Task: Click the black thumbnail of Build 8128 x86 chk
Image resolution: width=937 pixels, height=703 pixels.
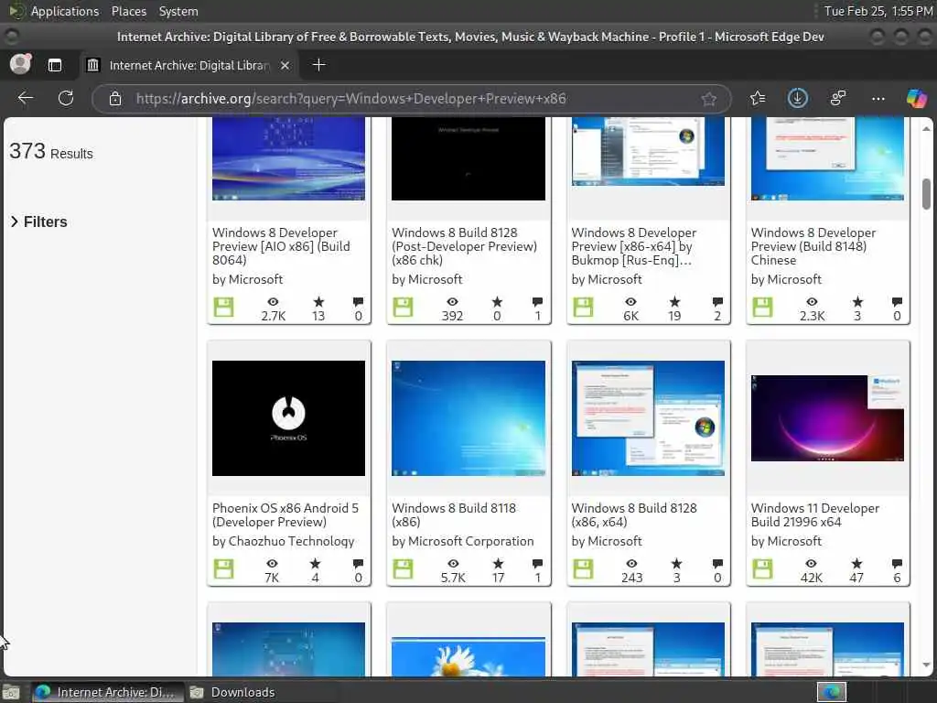Action: pyautogui.click(x=468, y=158)
